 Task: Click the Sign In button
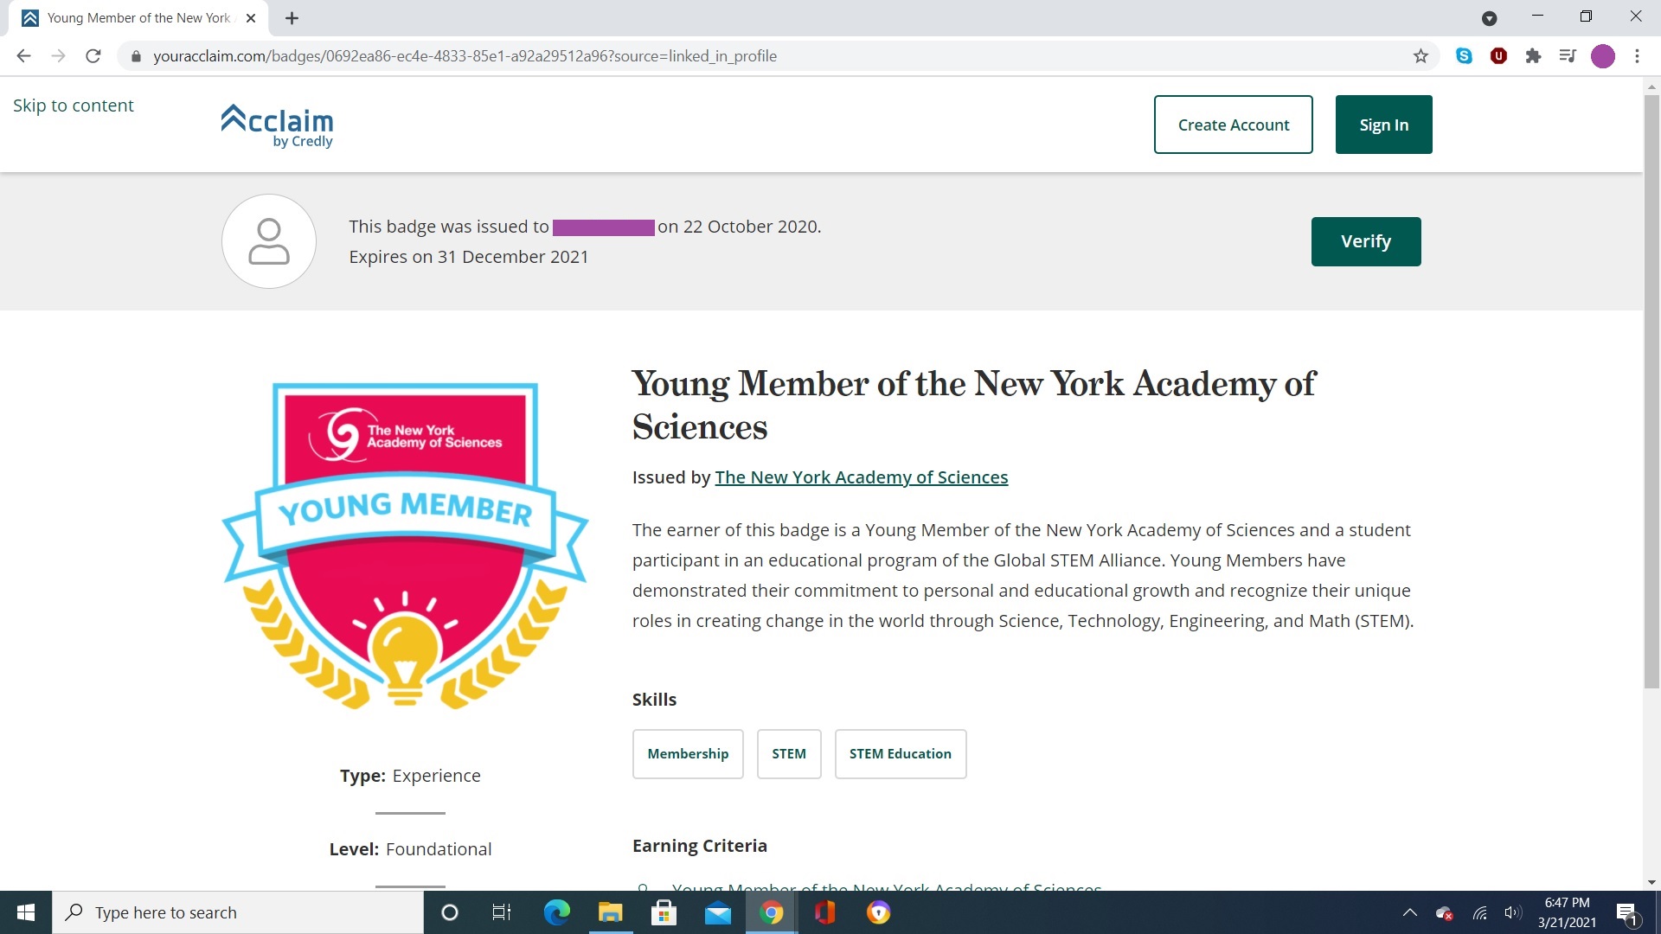[x=1383, y=125]
